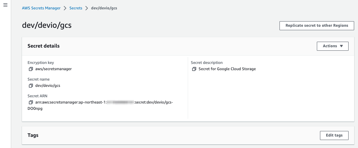
Task: Select the aws/secretsmanager encryption key text
Action: coord(53,69)
